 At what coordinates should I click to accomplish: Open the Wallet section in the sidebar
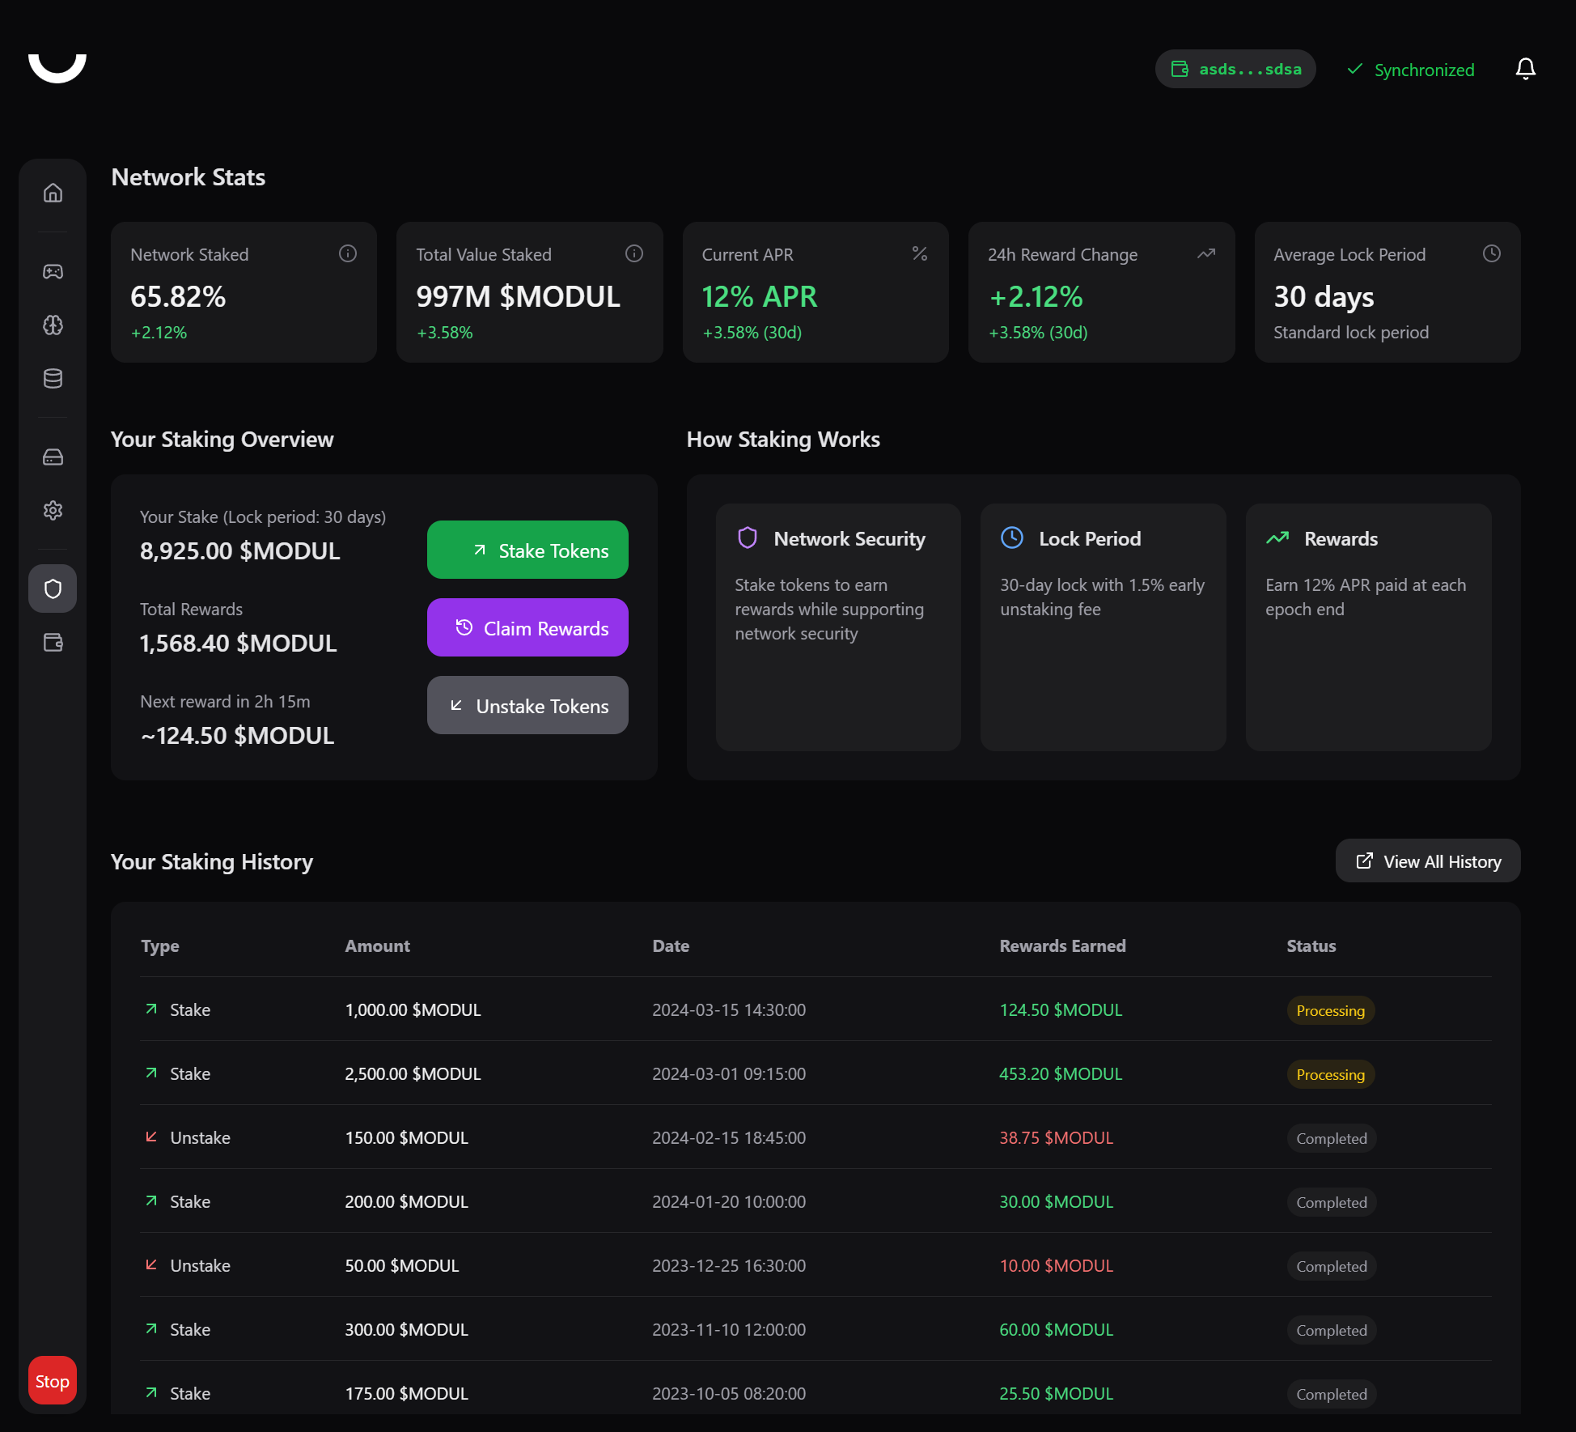pyautogui.click(x=52, y=643)
